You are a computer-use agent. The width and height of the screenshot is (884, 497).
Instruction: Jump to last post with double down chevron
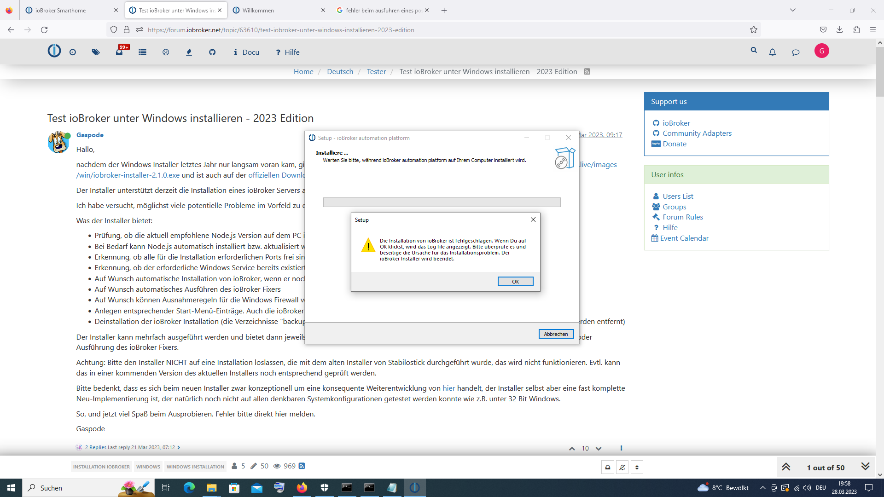pos(866,467)
